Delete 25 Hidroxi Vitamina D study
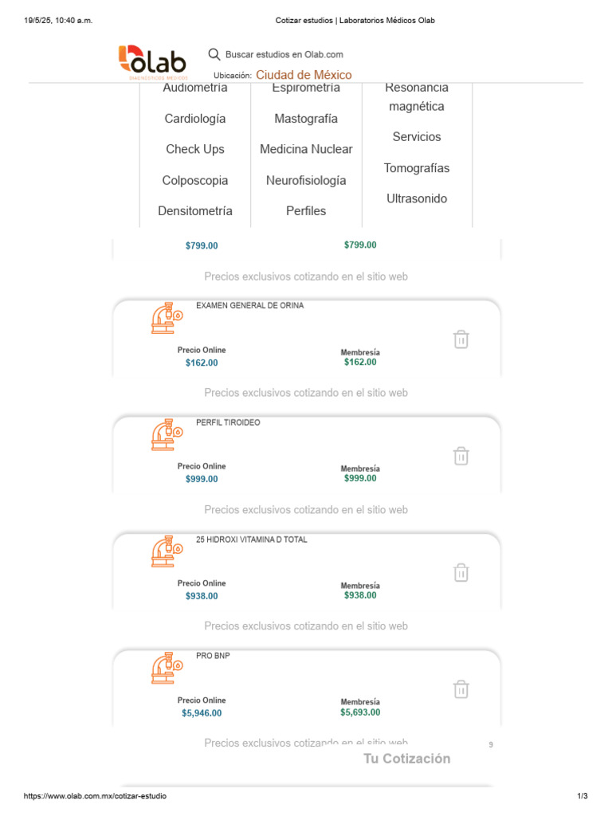The image size is (612, 816). click(461, 572)
